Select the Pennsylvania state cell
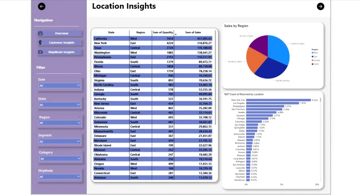 pos(111,57)
